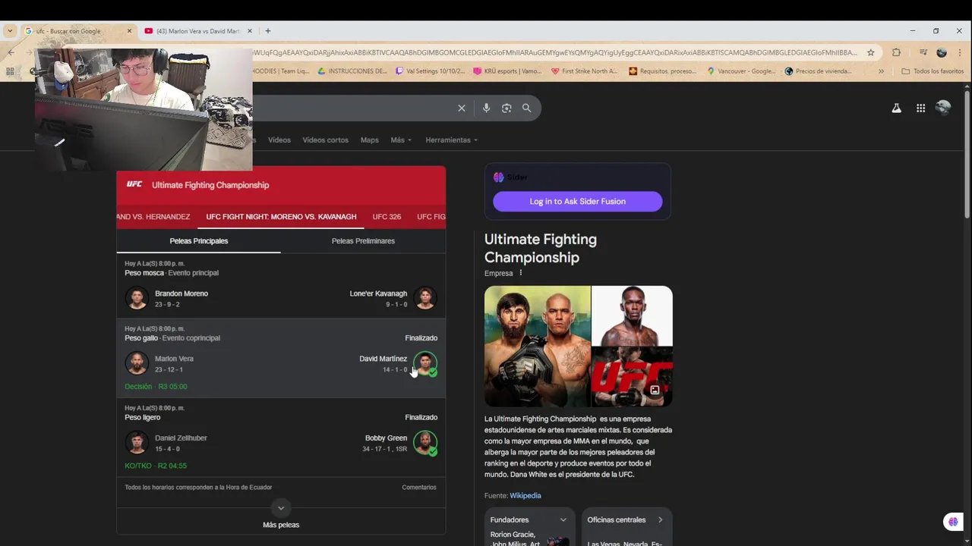Switch to the Peleas Preliminares tab
Image resolution: width=972 pixels, height=546 pixels.
tap(363, 240)
